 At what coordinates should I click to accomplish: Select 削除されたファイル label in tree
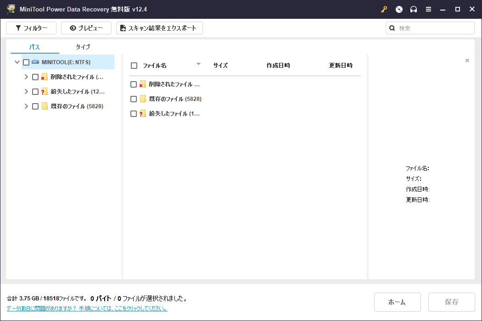(77, 77)
